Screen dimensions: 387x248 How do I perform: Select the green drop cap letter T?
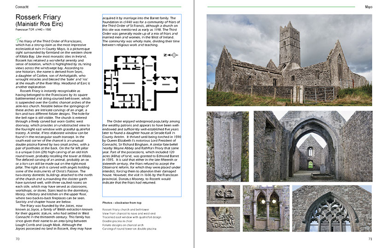(x=18, y=41)
